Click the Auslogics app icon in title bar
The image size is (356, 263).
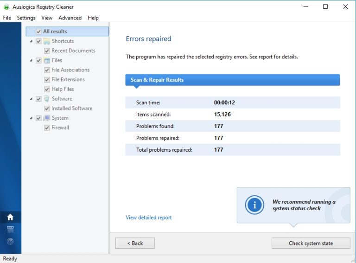[x=6, y=7]
